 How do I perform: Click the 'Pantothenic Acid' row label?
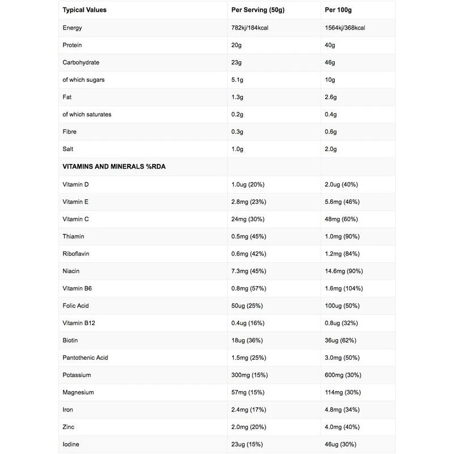(x=85, y=358)
